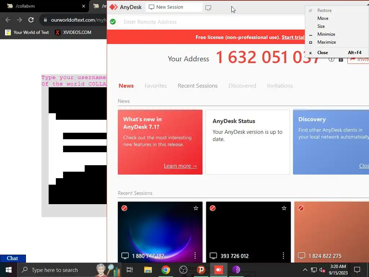Click the AnyDesk taskbar icon

point(219,270)
